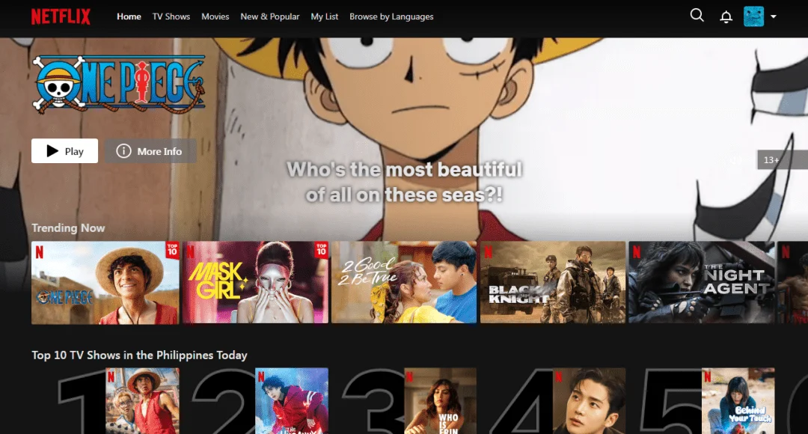808x434 pixels.
Task: Open the TV Shows menu item
Action: coord(171,16)
